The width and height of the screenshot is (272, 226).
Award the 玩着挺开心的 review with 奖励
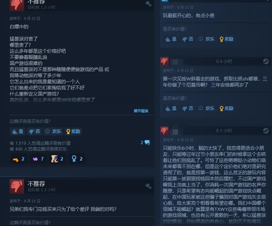[x=226, y=39]
